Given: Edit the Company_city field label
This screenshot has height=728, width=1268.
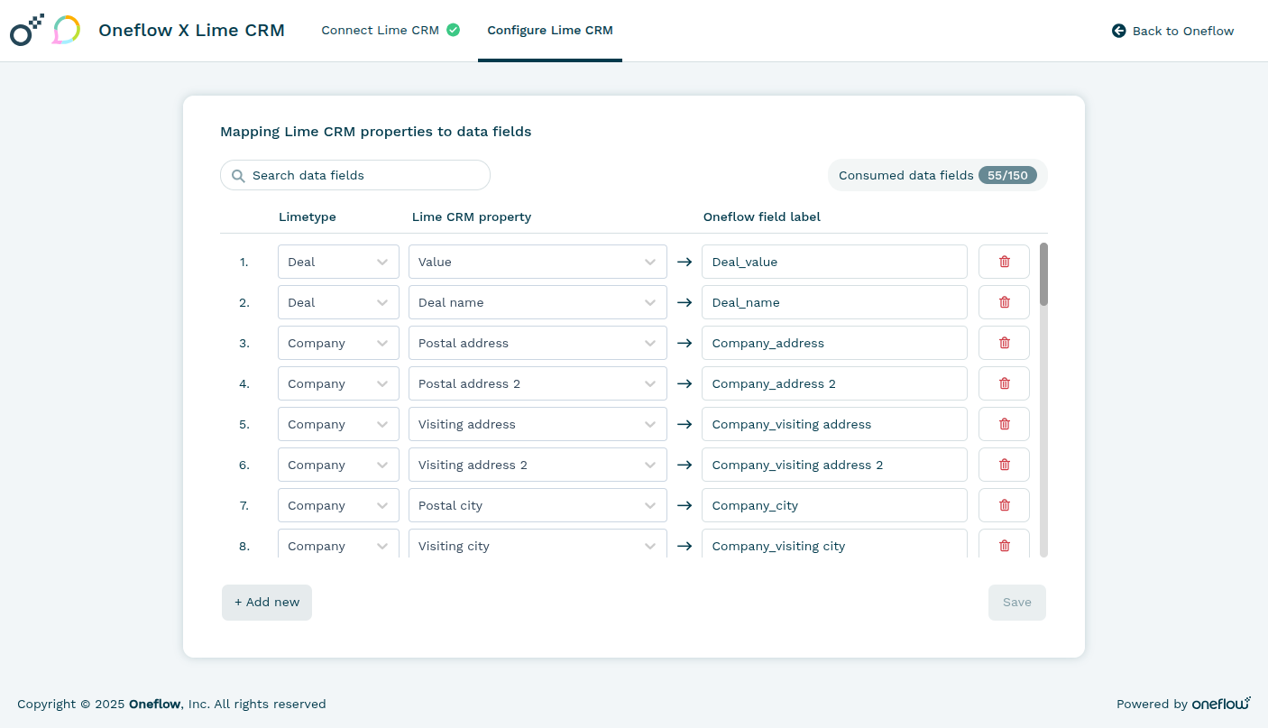Looking at the screenshot, I should pyautogui.click(x=834, y=505).
